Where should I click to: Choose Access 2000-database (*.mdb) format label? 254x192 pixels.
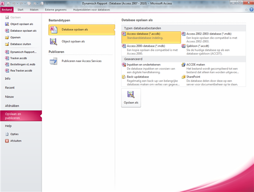tap(146, 46)
